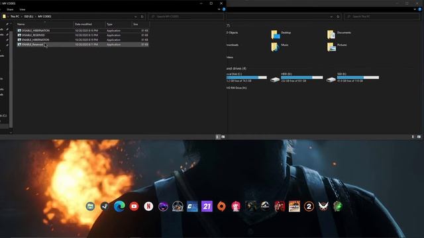Viewport: 424px width, 238px height.
Task: Select the ENABLE_HIBERNATION application file
Action: [83, 40]
